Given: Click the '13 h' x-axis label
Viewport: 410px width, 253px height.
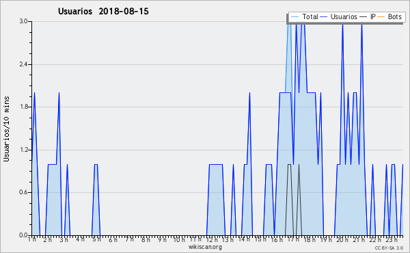Looking at the screenshot, I should [x=228, y=239].
